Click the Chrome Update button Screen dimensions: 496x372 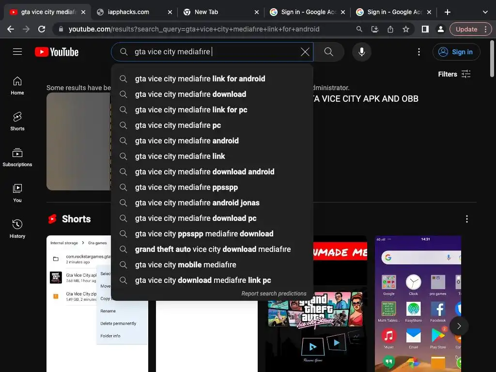[466, 29]
